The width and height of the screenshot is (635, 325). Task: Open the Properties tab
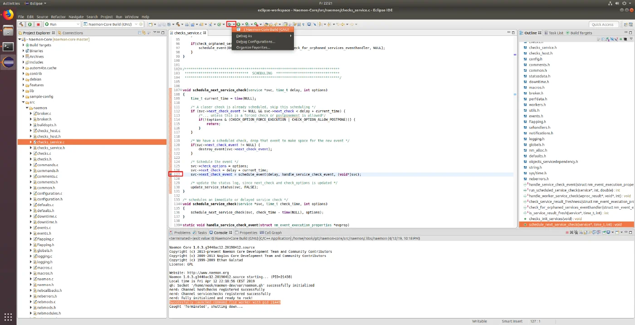click(x=246, y=232)
